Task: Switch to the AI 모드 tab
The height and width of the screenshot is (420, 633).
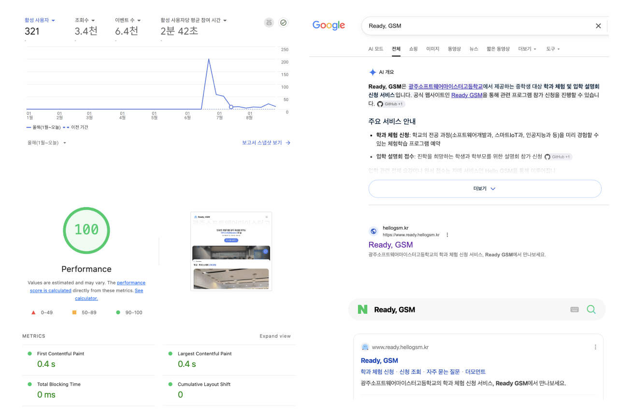Action: click(x=375, y=49)
